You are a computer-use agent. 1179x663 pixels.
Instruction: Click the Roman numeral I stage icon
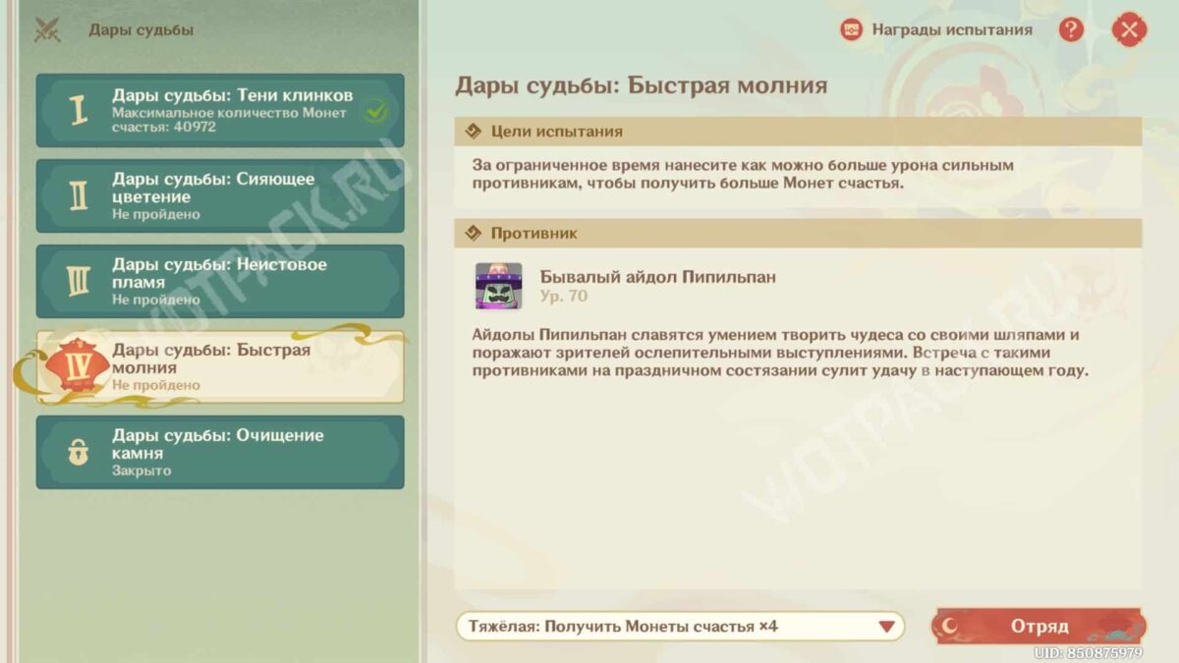(x=78, y=111)
